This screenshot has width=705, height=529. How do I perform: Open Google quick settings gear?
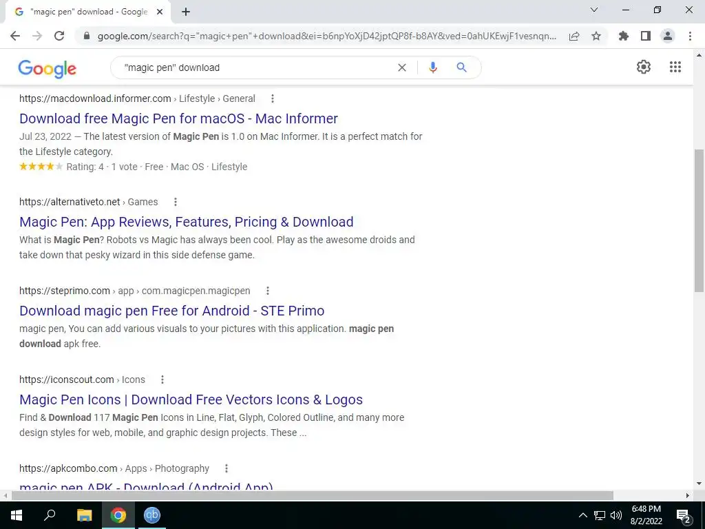point(644,67)
